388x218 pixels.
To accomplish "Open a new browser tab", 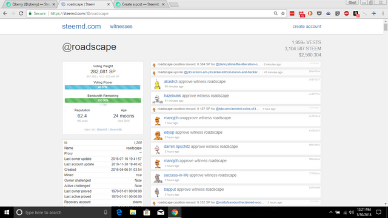I will [x=174, y=4].
